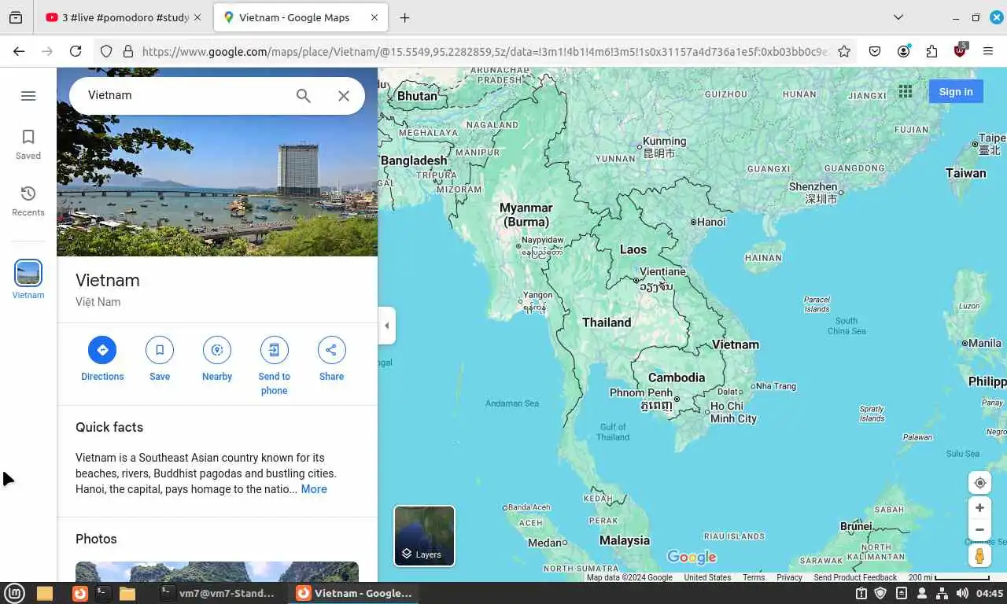Share the Vietnam place
1007x604 pixels.
pos(331,359)
